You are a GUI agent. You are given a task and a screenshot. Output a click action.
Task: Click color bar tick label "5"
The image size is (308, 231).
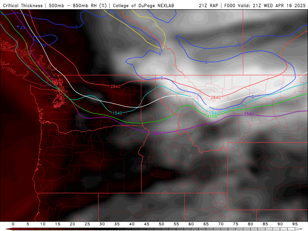click(x=28, y=224)
